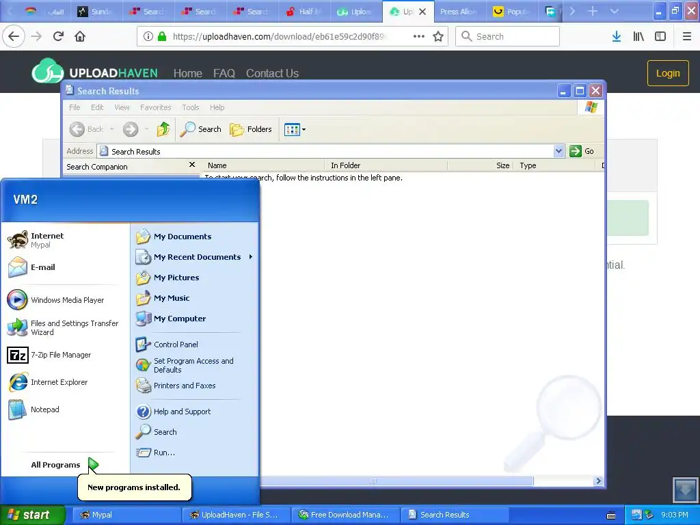Switch to Search Results taskbar item
The width and height of the screenshot is (700, 525).
(x=455, y=515)
